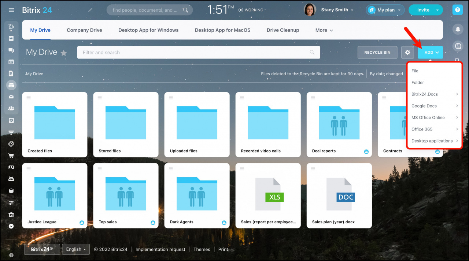The width and height of the screenshot is (469, 261).
Task: Click the Print link
Action: tap(223, 249)
